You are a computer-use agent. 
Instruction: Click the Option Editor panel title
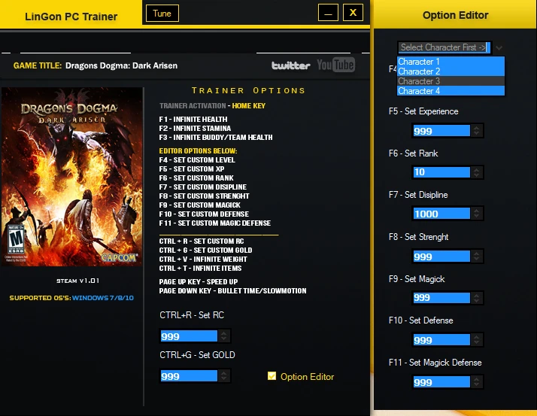(455, 15)
